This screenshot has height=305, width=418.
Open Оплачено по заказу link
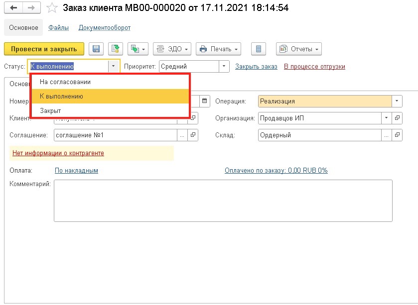(x=276, y=170)
